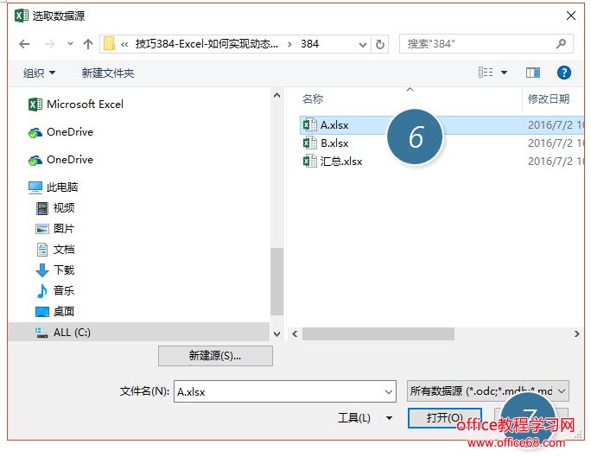Screen dimensions: 591x457
Task: Open the 音乐 folder
Action: coord(55,290)
